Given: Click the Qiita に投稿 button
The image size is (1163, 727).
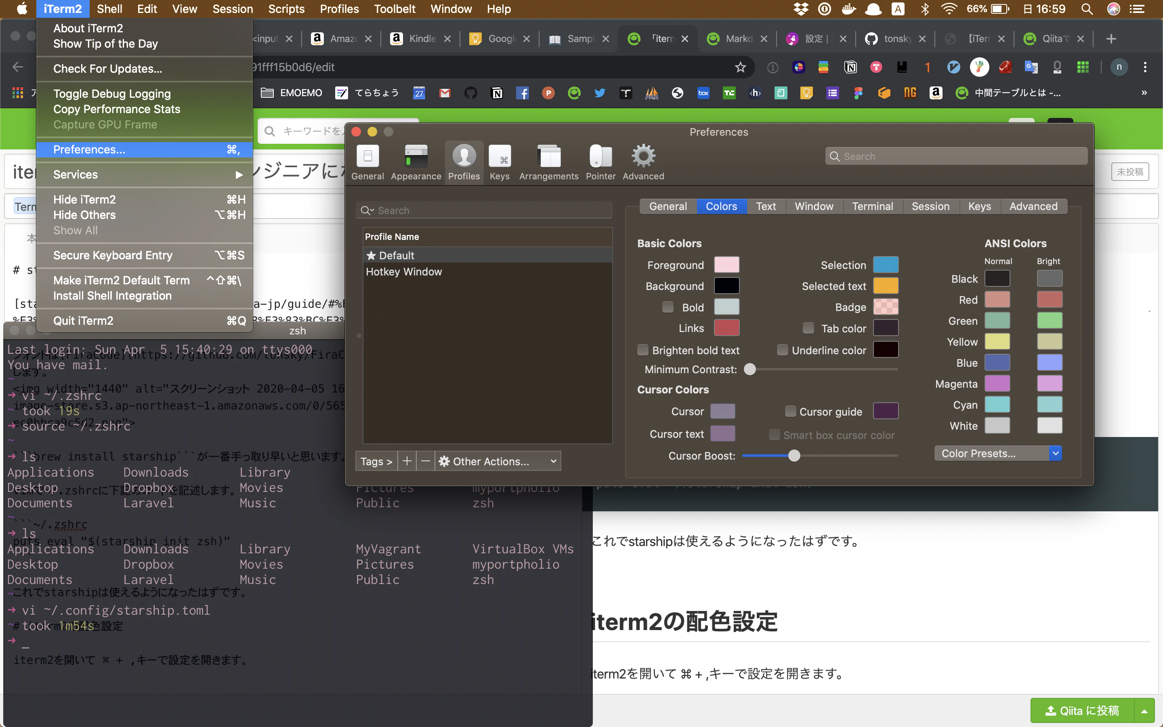Looking at the screenshot, I should (x=1082, y=711).
